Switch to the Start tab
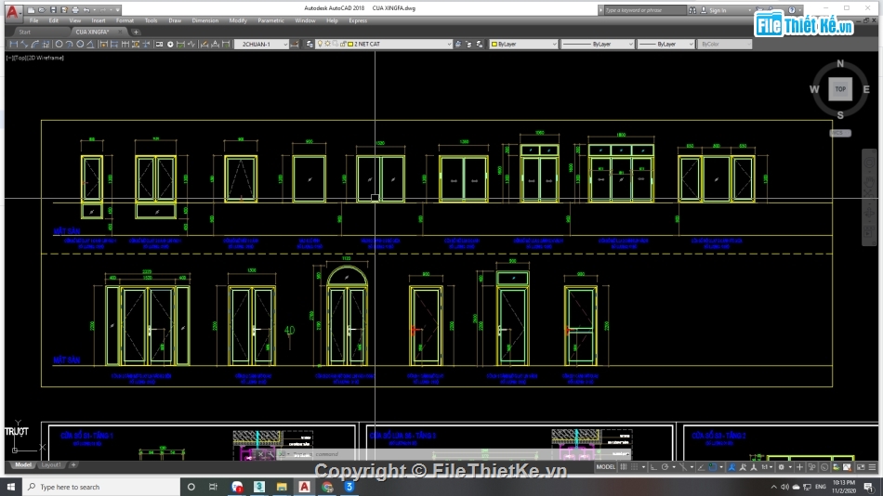 coord(25,33)
